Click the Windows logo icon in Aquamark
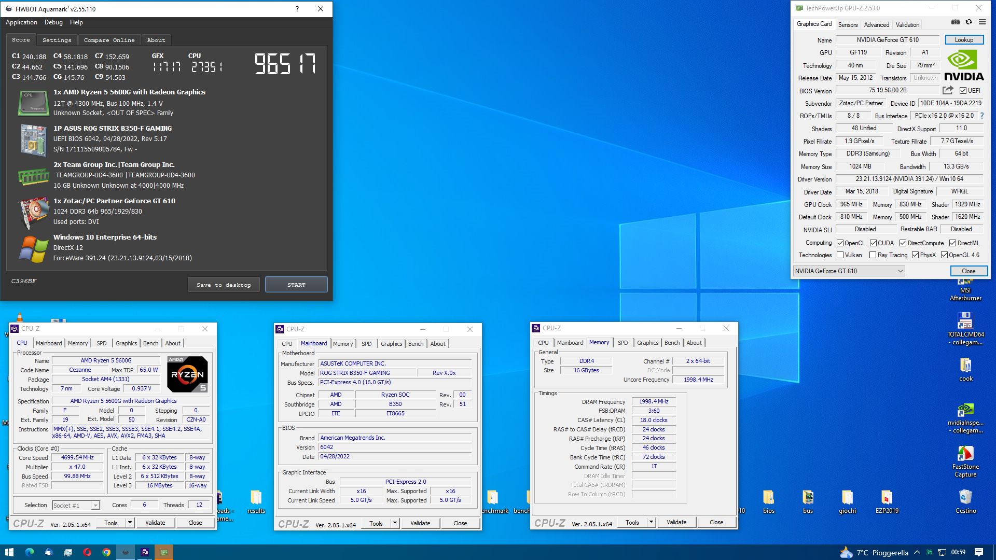The image size is (996, 560). coord(34,249)
